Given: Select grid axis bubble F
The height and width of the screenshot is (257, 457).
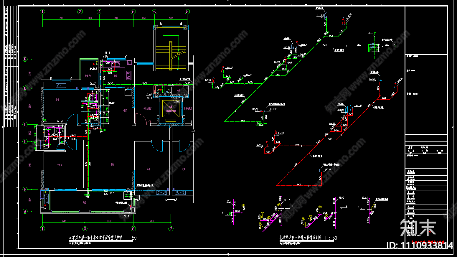Looking at the screenshot, I should point(25,124).
